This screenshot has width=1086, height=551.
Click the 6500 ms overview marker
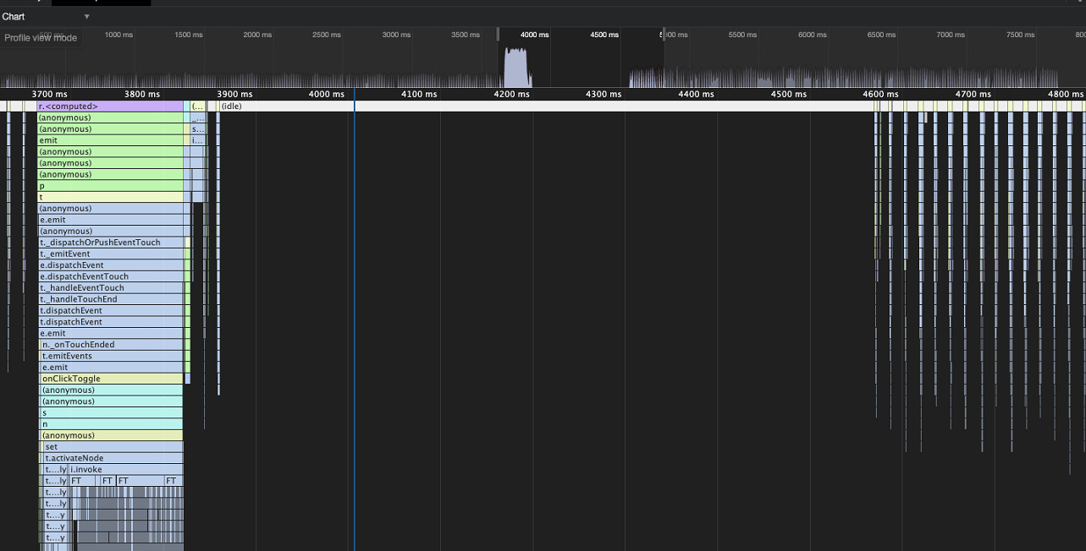tap(881, 35)
